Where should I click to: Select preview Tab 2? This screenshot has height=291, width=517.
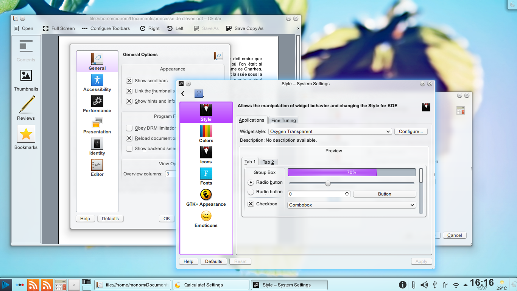click(268, 162)
